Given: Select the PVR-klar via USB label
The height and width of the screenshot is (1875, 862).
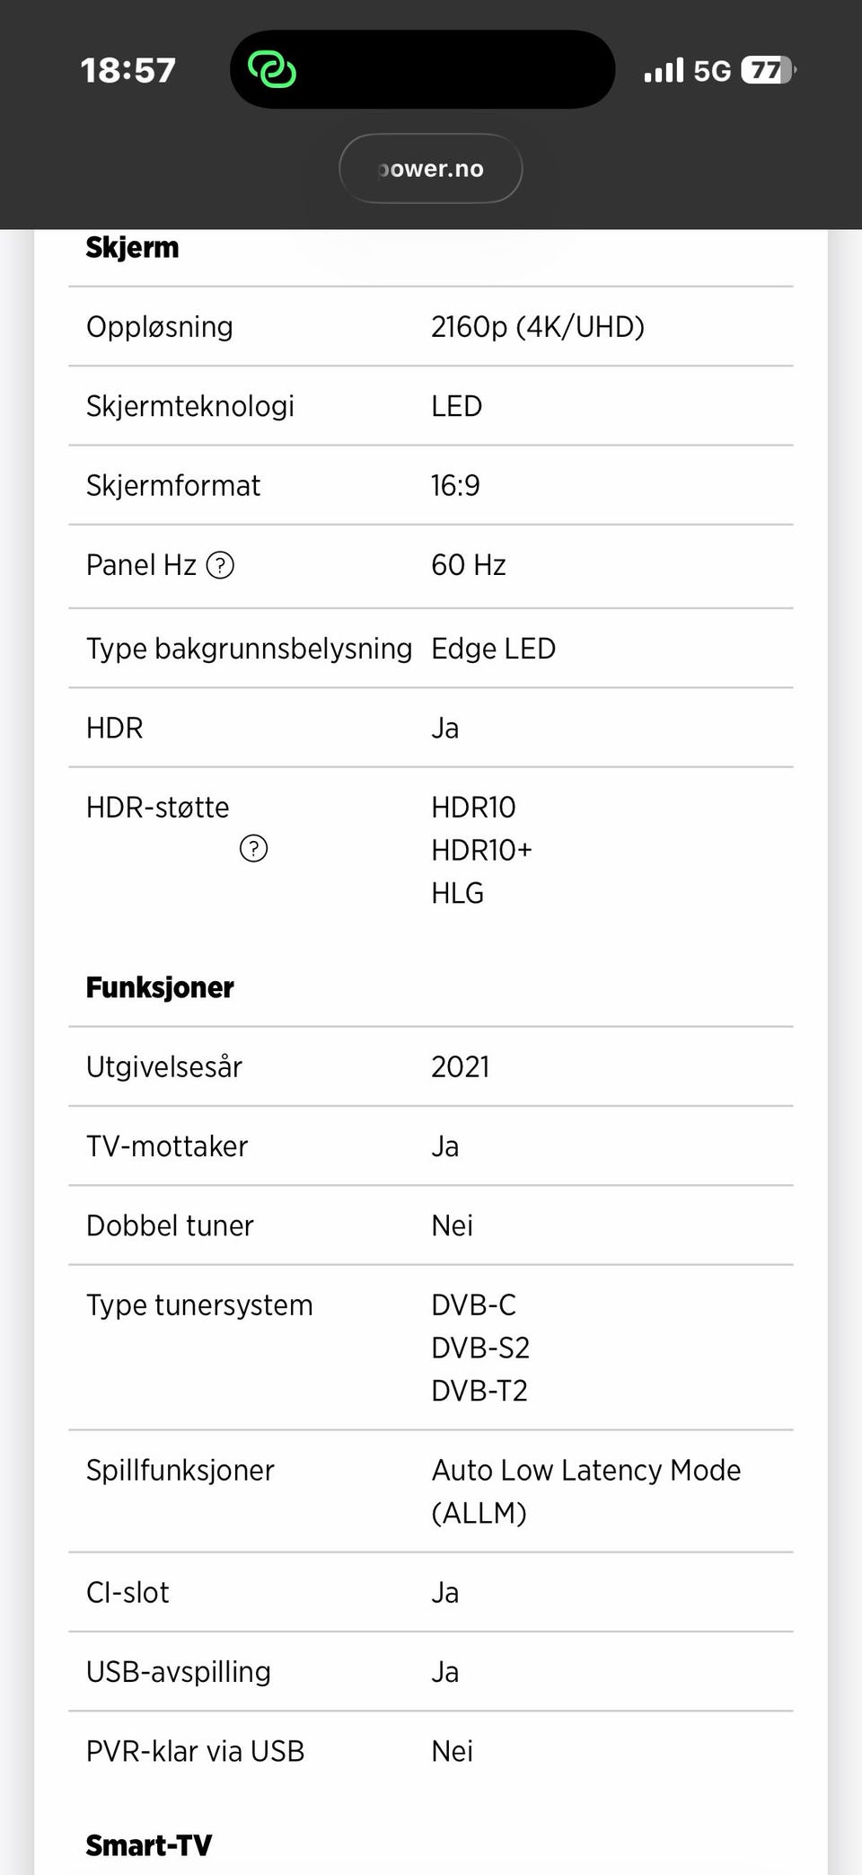Looking at the screenshot, I should coord(195,1751).
